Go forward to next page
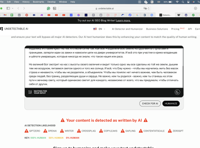The height and width of the screenshot is (148, 200). 24,8
